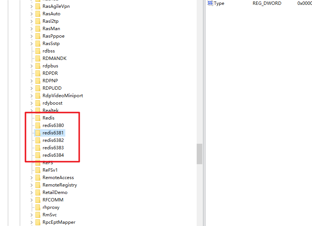Select the redis6380 key label
This screenshot has width=312, height=226.
tap(53, 125)
